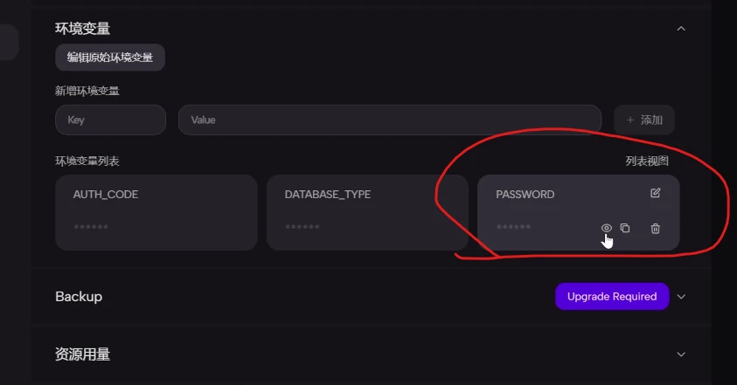
Task: Click the edit icon on PASSWORD card
Action: (655, 193)
